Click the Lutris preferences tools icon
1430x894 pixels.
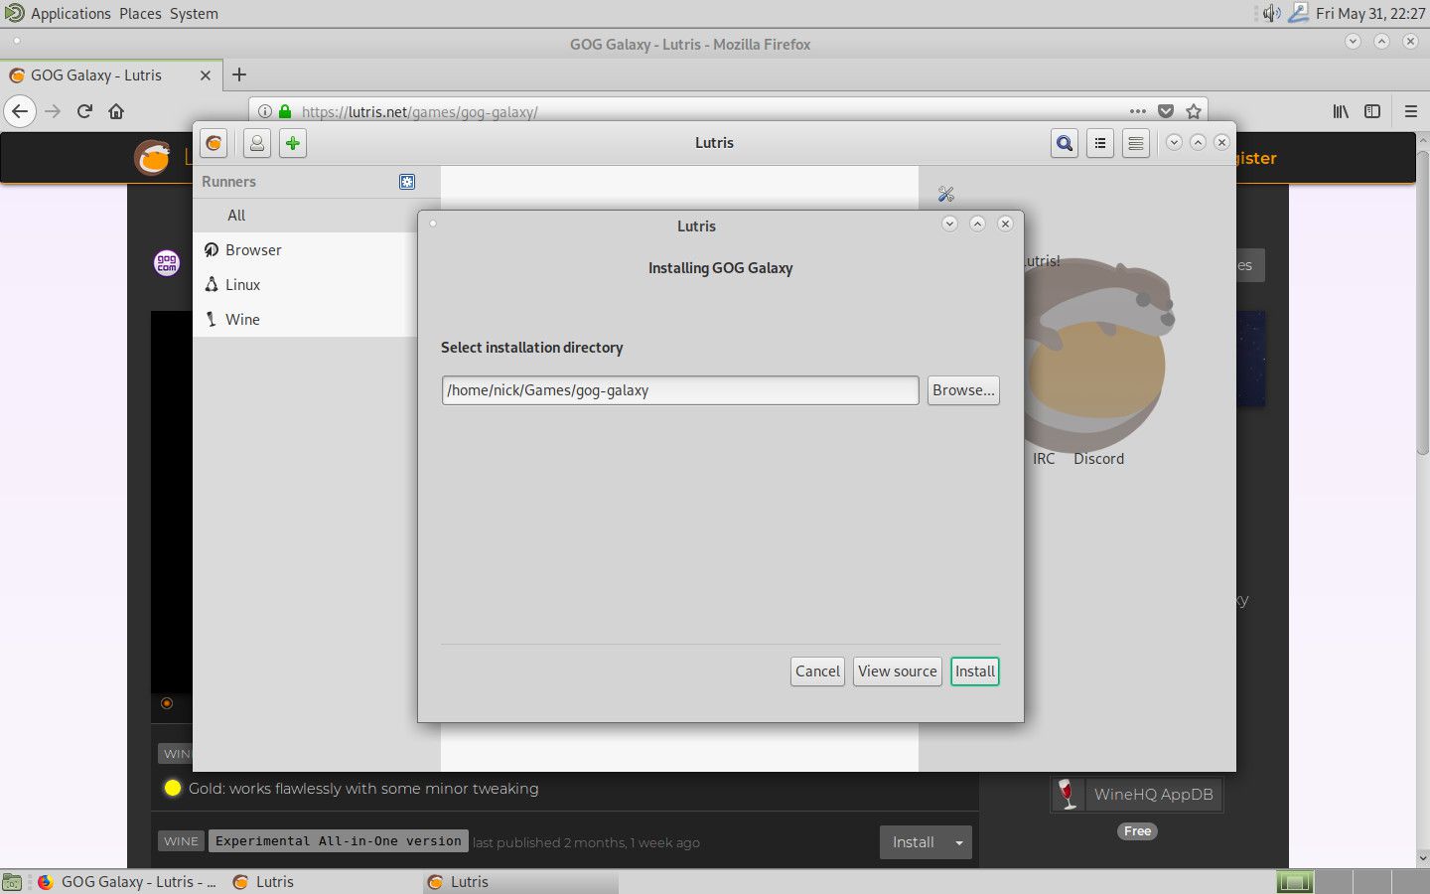click(945, 194)
